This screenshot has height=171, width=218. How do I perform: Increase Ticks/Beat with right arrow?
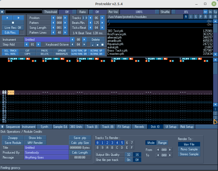point(102,27)
